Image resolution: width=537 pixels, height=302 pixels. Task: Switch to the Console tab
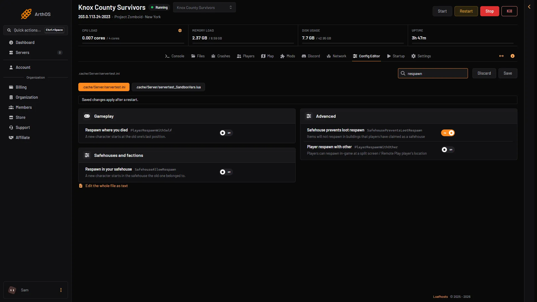[x=175, y=56]
